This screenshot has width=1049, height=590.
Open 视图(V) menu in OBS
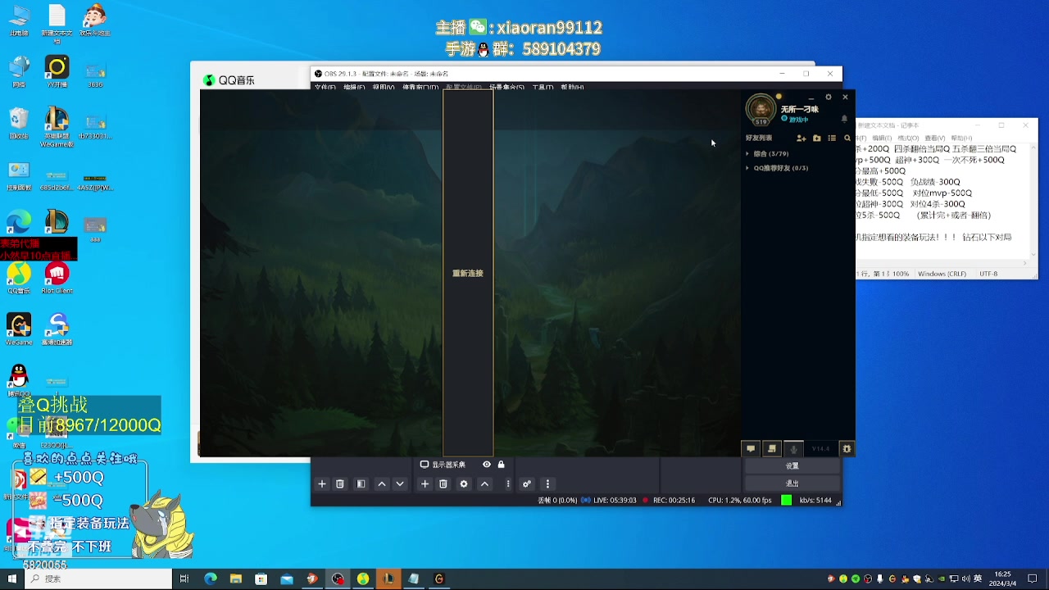click(384, 87)
